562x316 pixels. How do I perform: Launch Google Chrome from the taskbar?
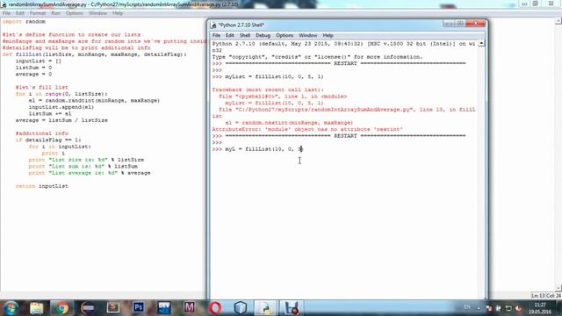click(61, 308)
